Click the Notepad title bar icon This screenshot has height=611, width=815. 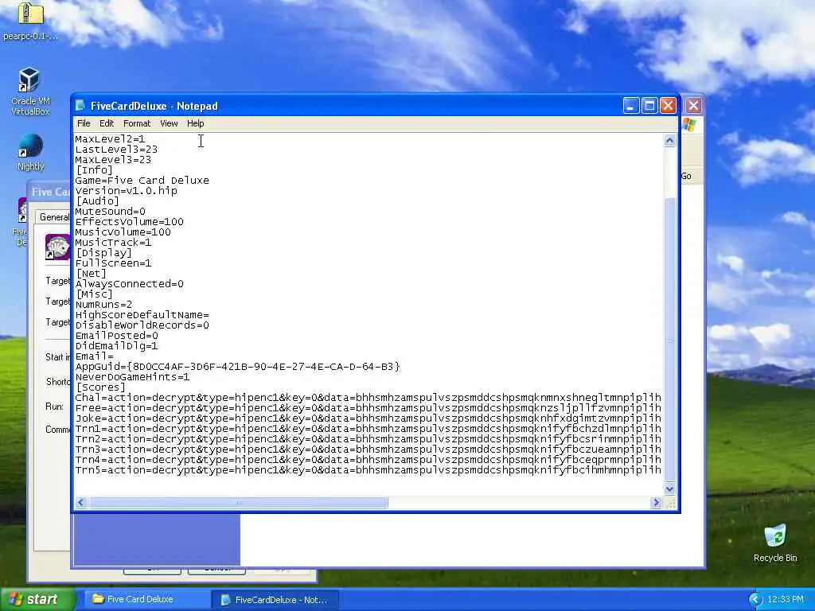pos(80,106)
